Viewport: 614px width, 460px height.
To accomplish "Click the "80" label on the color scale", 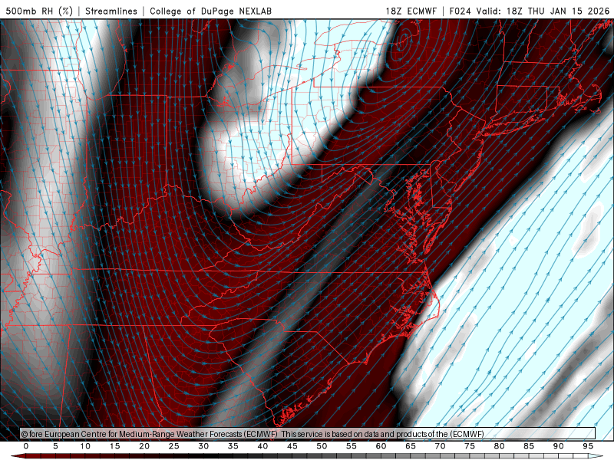I will pos(500,446).
